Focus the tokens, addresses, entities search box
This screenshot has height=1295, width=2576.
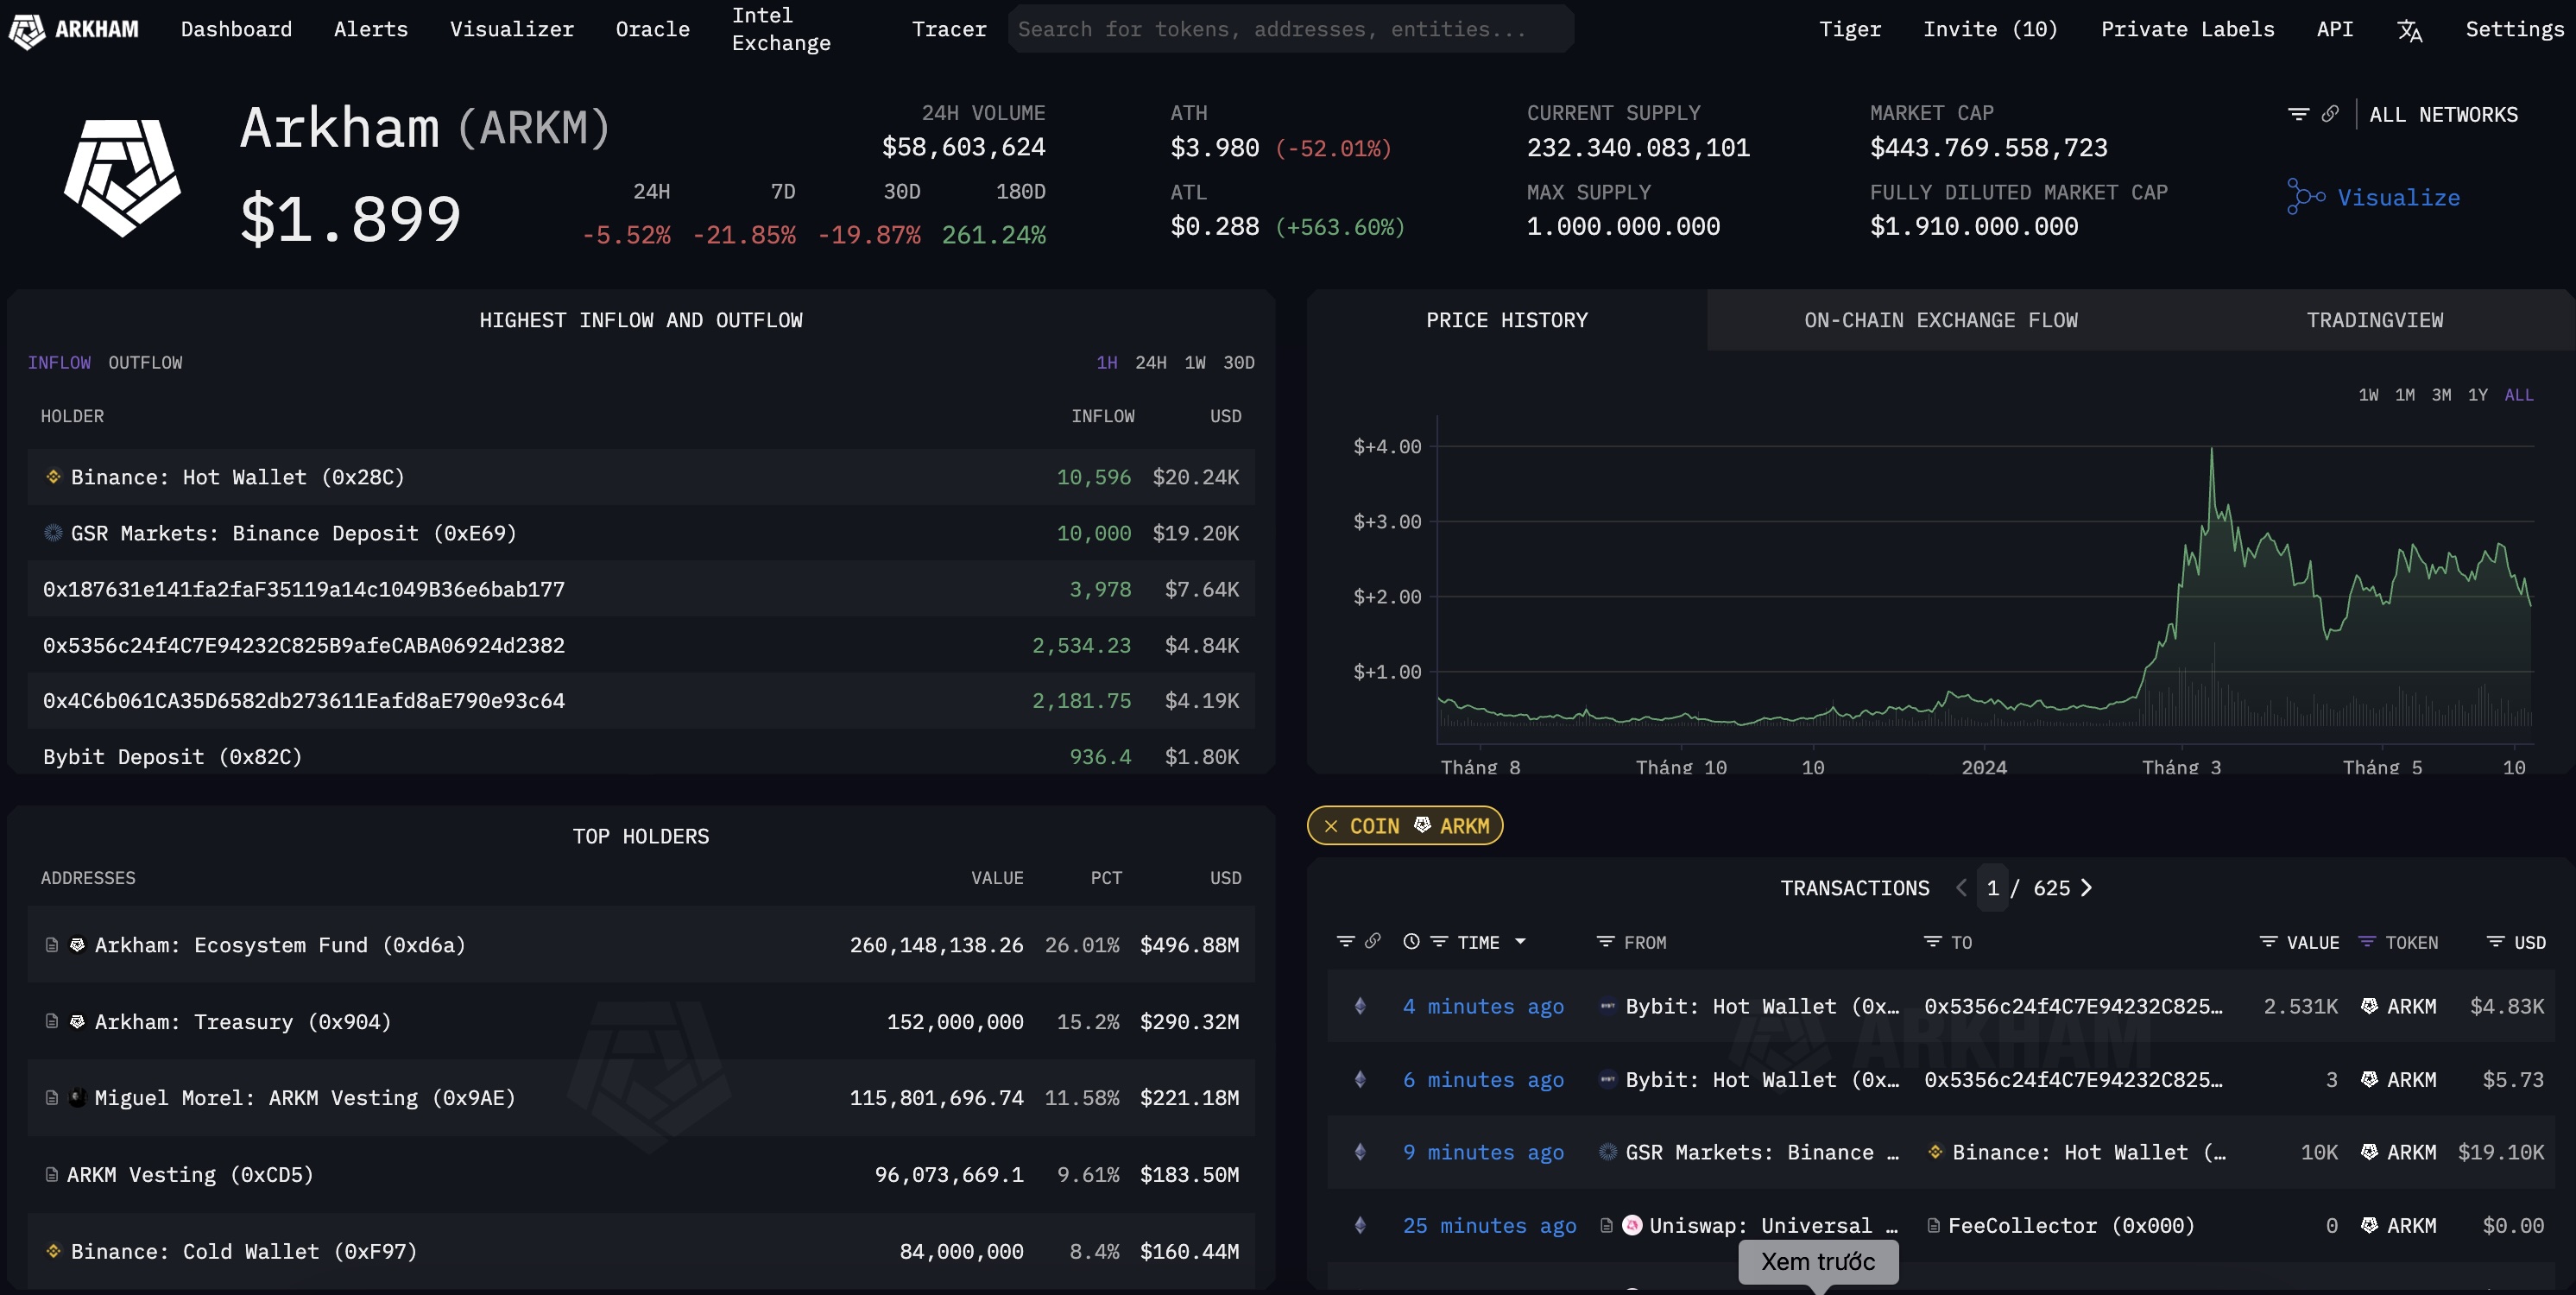[x=1290, y=29]
